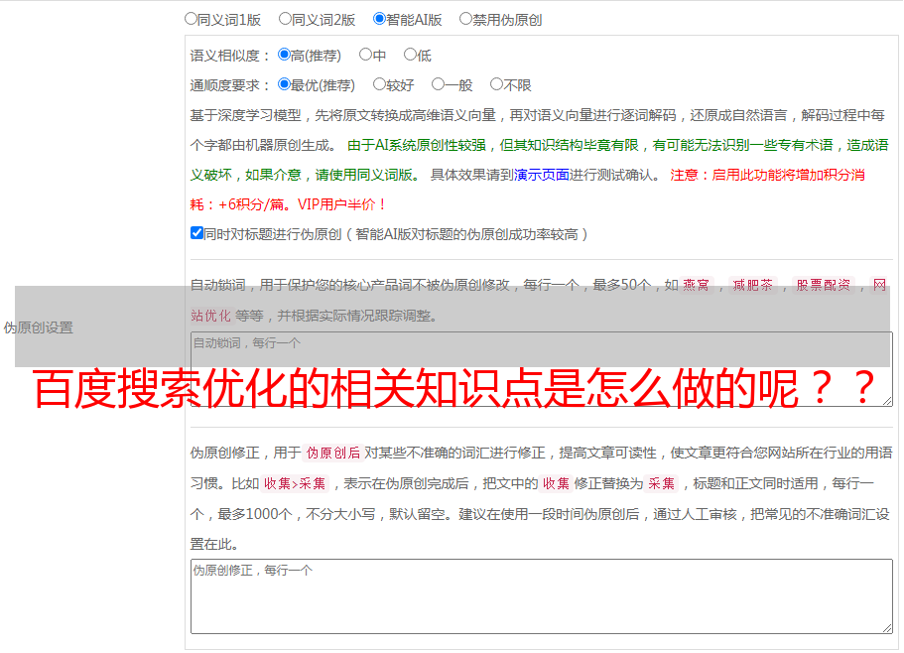This screenshot has height=653, width=904.
Task: Set 语义相似度 to 高(推荐)
Action: (284, 55)
